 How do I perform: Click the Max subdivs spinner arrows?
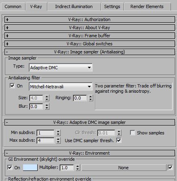click(x=58, y=141)
